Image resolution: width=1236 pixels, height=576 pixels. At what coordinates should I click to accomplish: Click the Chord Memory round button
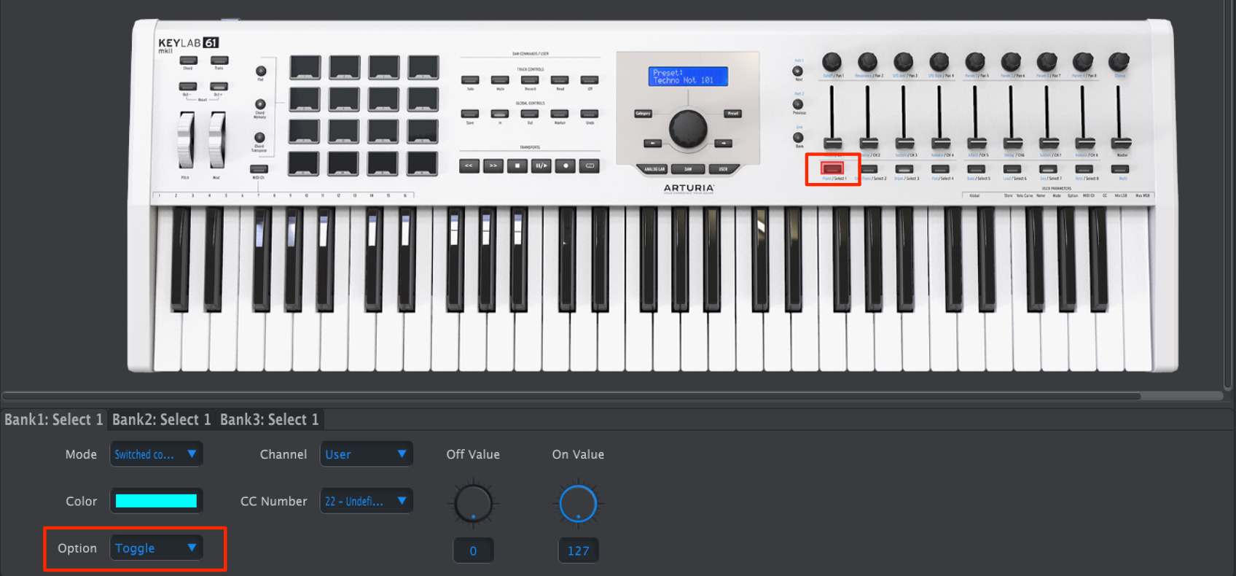(260, 104)
